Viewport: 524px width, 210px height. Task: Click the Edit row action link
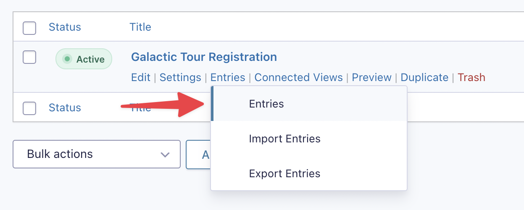coord(141,78)
